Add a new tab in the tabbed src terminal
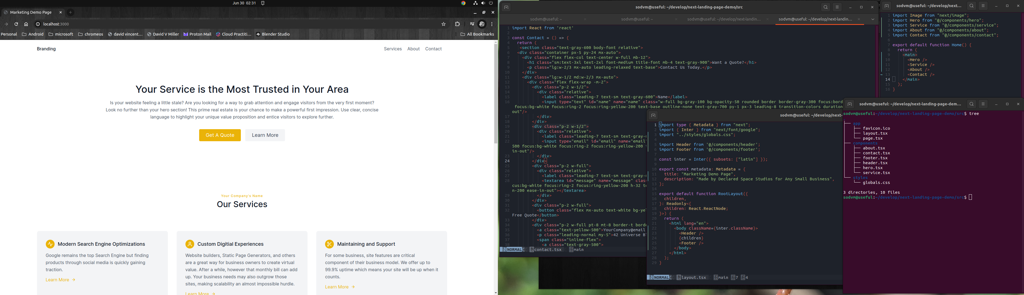 click(x=506, y=8)
